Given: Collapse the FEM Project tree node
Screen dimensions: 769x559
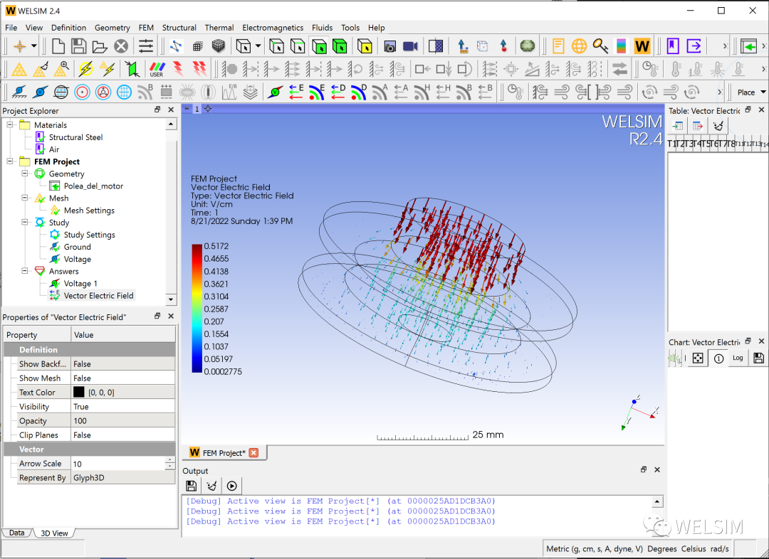Looking at the screenshot, I should pyautogui.click(x=10, y=161).
